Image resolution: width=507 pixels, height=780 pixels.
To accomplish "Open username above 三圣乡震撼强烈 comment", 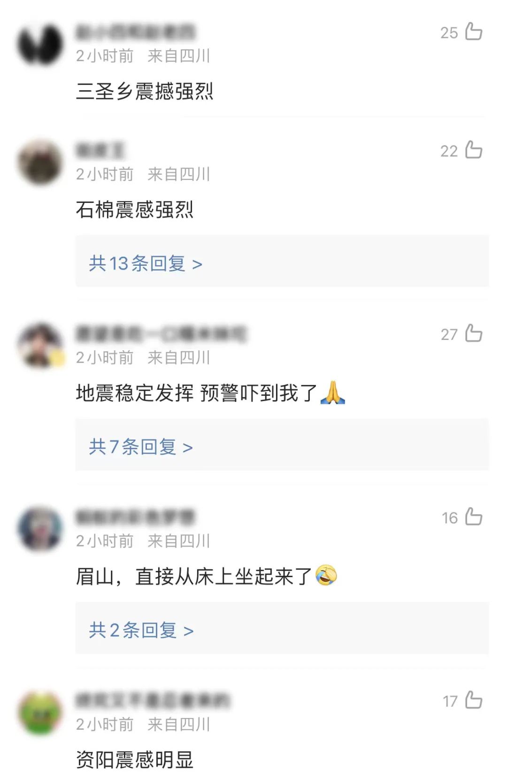I will (135, 32).
